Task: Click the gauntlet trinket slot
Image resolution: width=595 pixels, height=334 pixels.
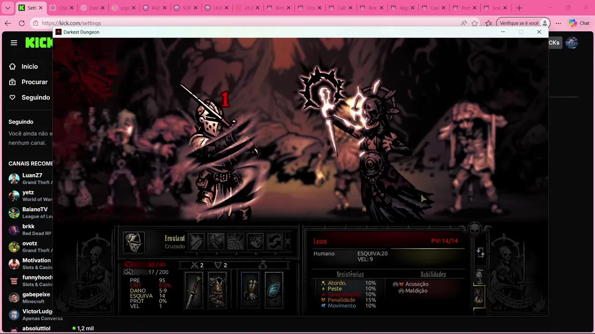Action: pos(250,290)
